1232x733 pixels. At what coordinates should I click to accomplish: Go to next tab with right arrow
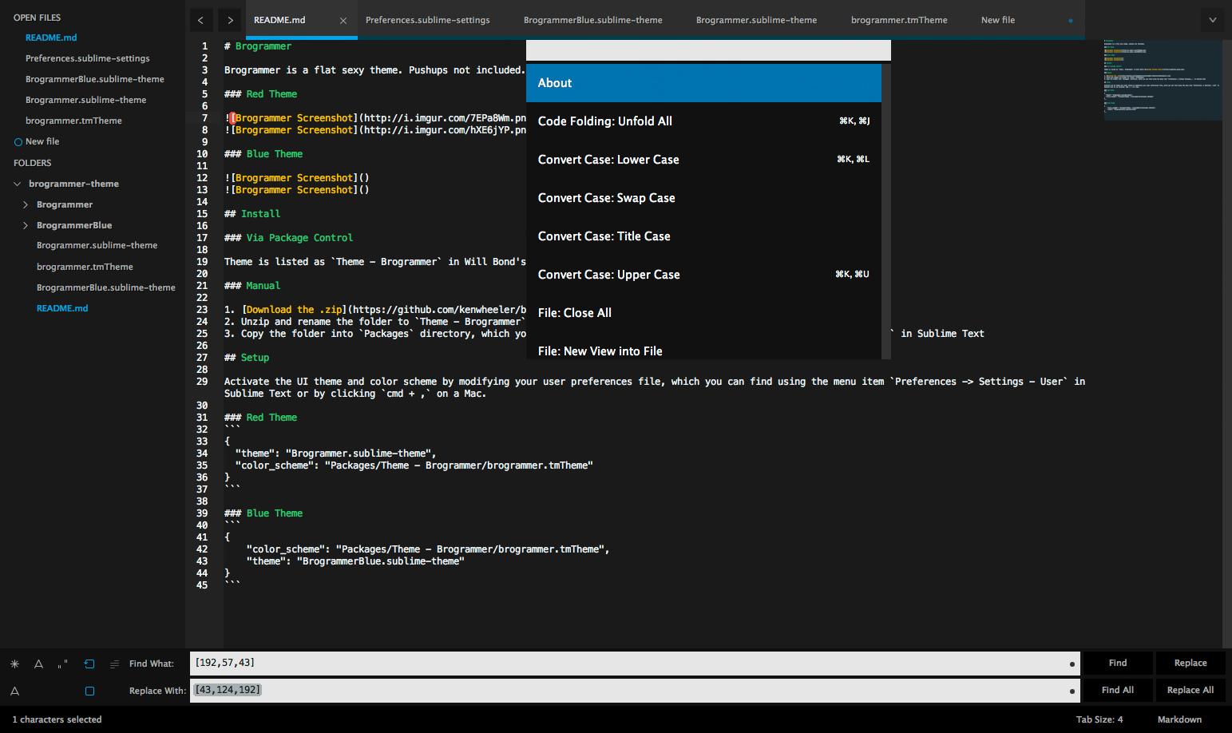(230, 20)
